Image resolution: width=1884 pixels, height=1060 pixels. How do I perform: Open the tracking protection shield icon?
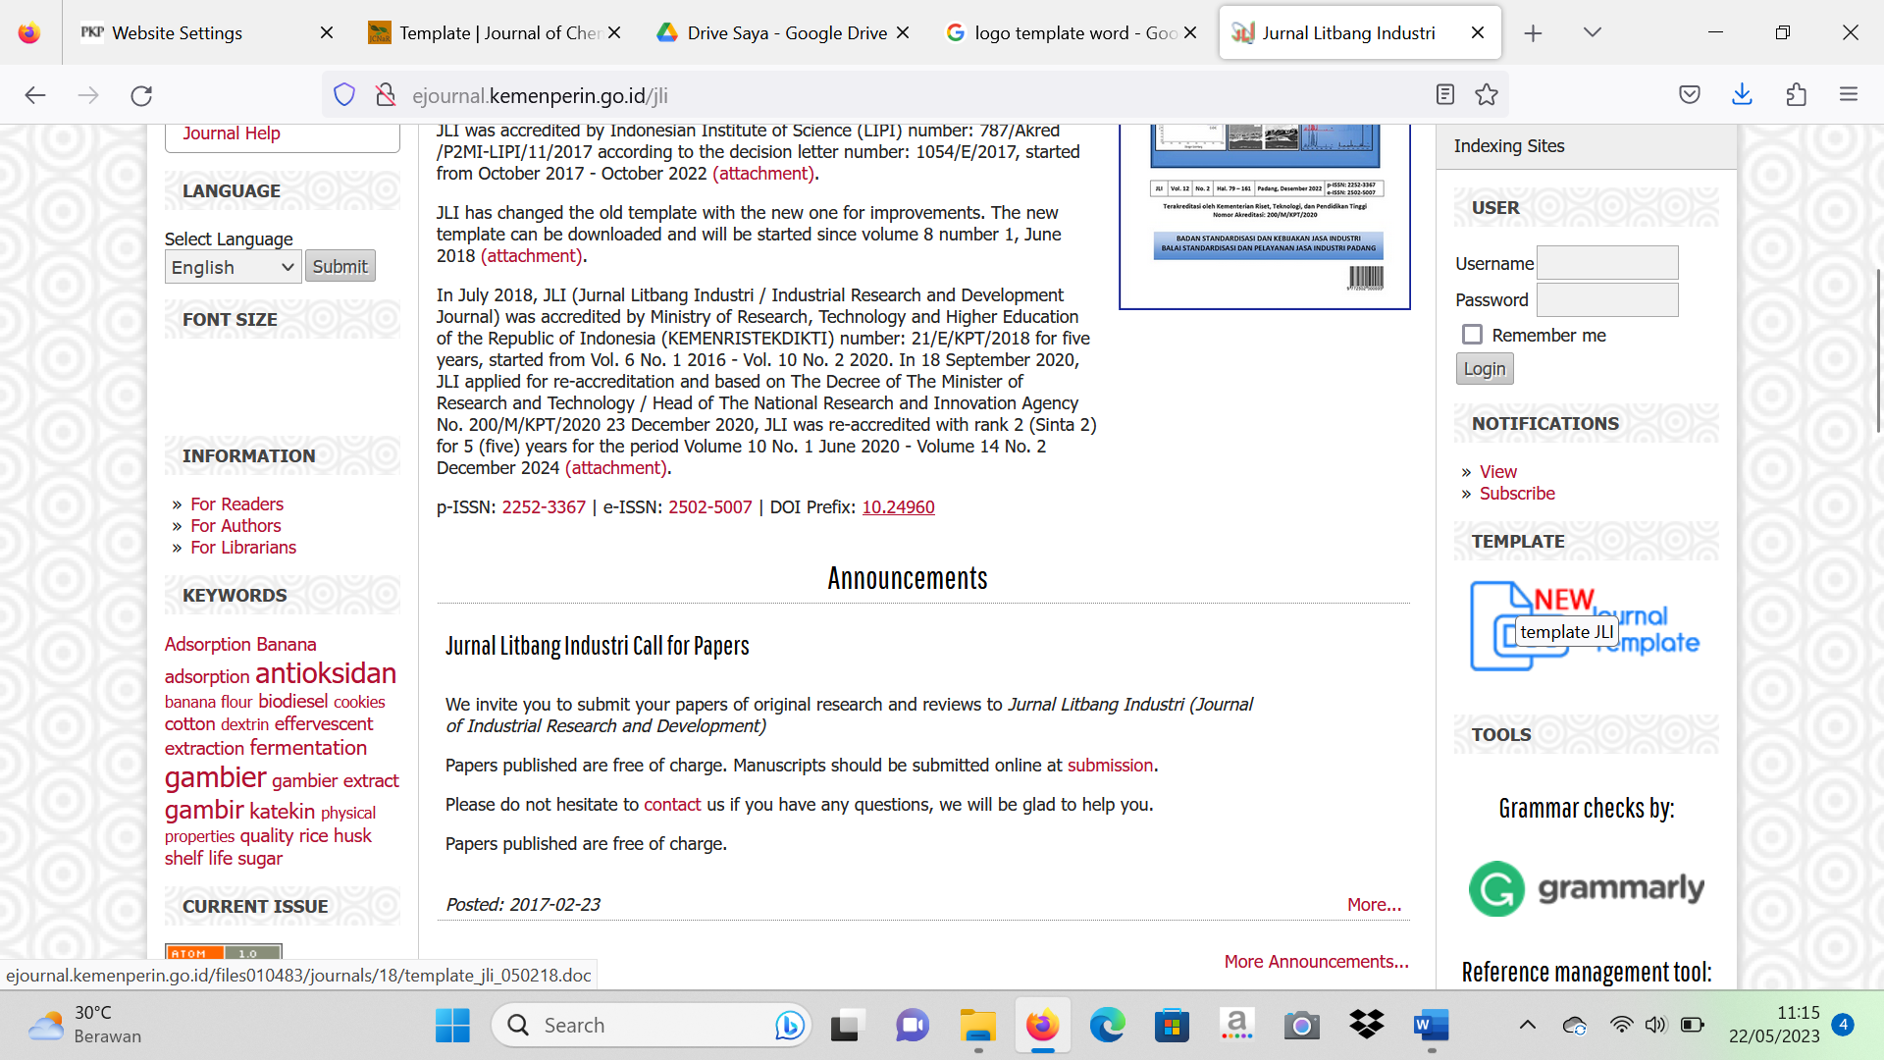344,95
